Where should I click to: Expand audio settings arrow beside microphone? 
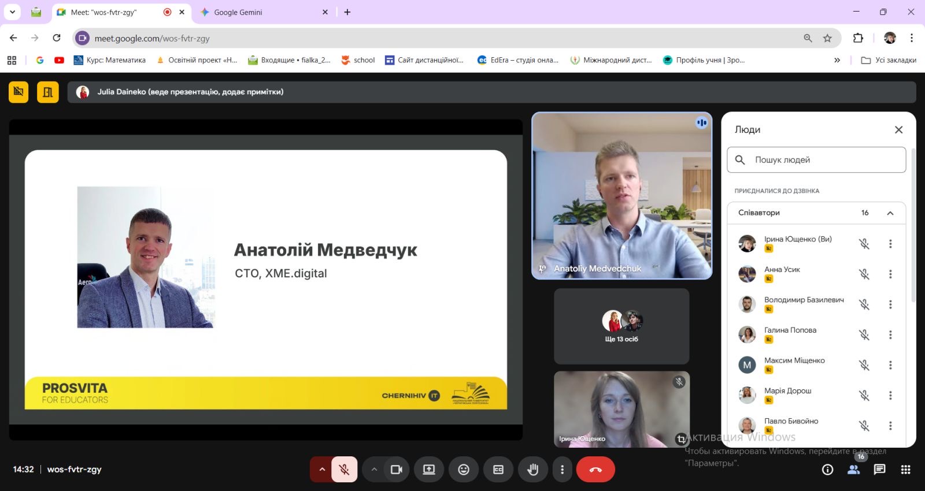coord(322,470)
